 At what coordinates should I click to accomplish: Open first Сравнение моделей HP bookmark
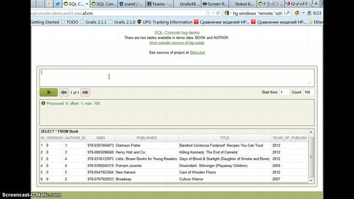tap(222, 22)
